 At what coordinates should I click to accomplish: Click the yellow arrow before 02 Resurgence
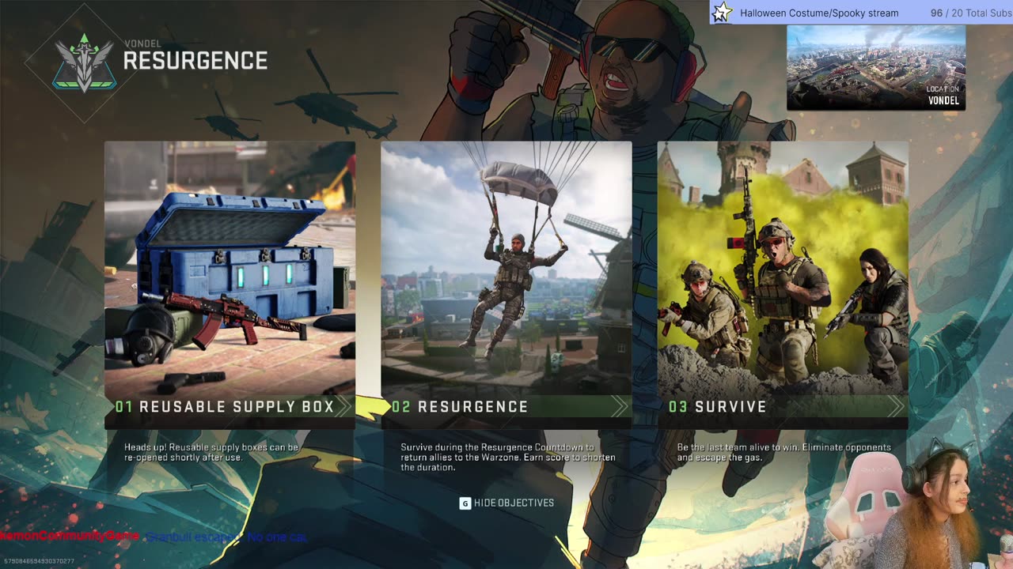(x=372, y=407)
